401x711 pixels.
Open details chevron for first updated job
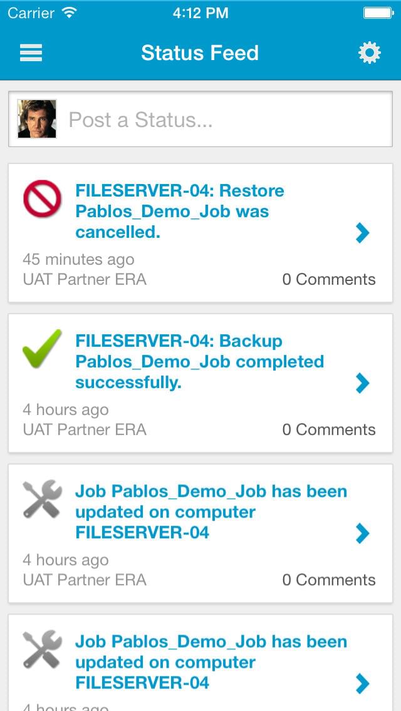(362, 533)
